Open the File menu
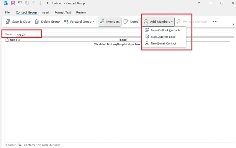The image size is (236, 148). (x=7, y=12)
